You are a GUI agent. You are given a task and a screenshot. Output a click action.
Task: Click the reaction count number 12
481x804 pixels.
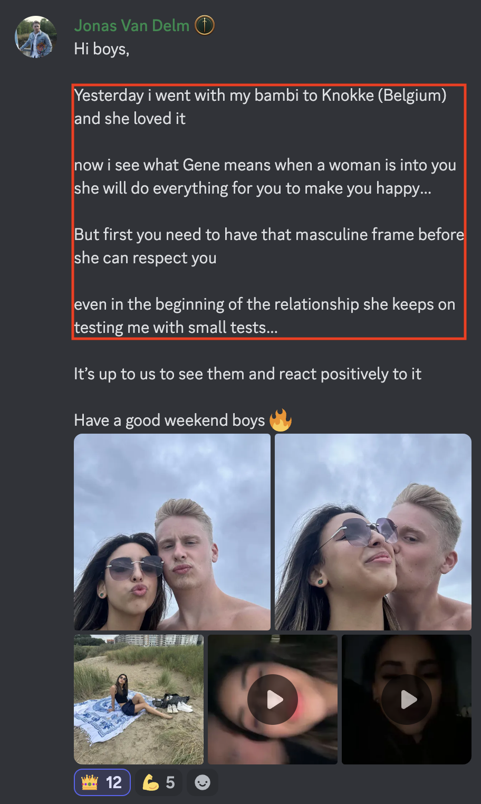coord(114,782)
